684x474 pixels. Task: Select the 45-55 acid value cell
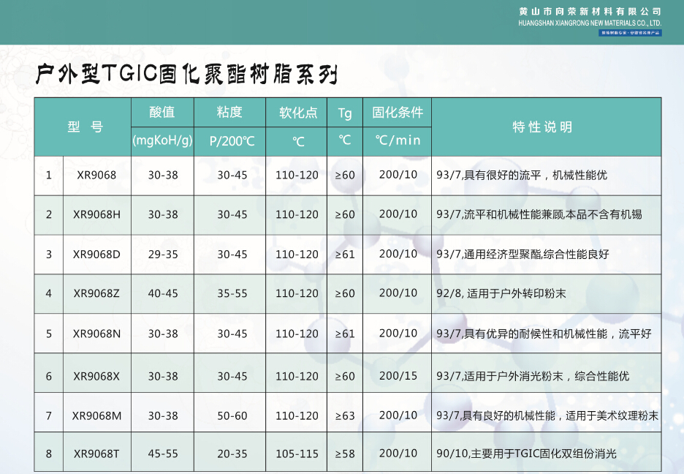(162, 454)
